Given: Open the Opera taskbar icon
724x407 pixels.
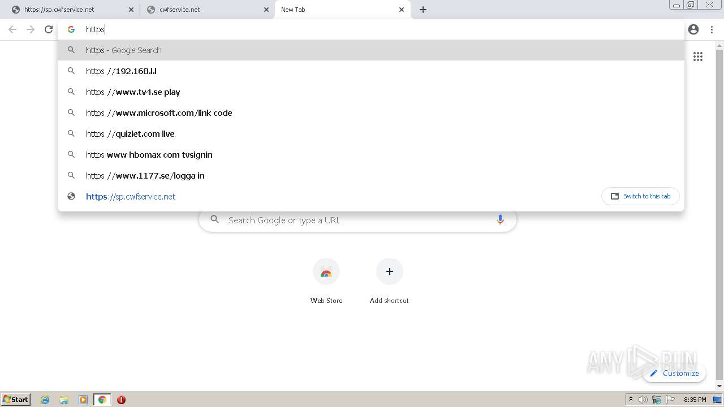Looking at the screenshot, I should (x=121, y=400).
